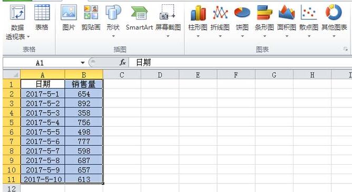Select column C header

tap(122, 75)
